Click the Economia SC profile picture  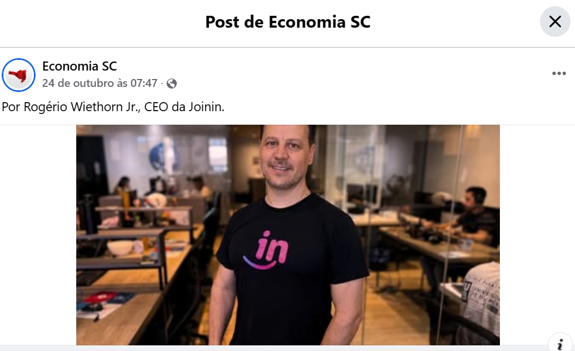point(19,74)
